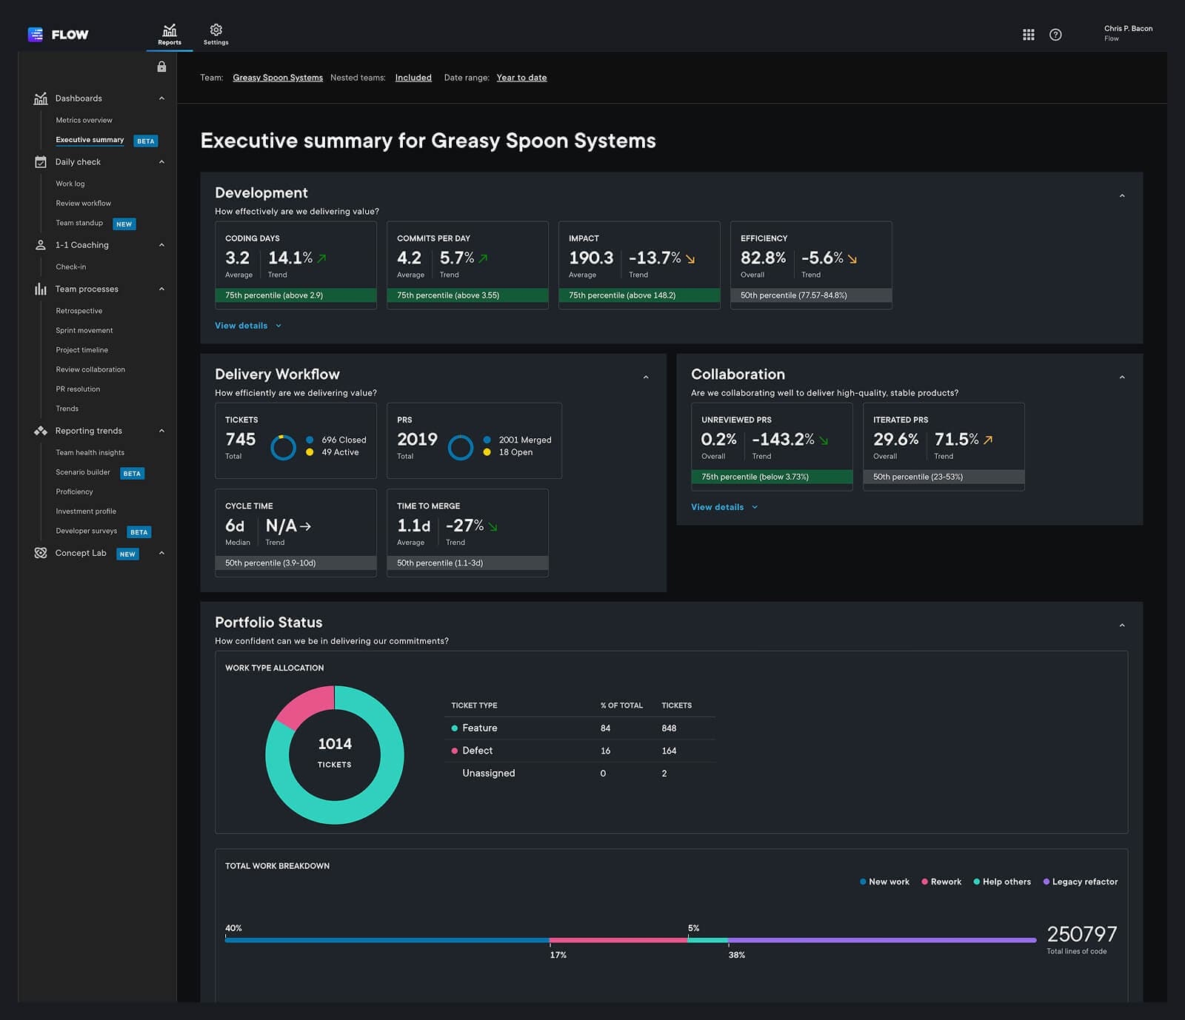Open Project timeline report

82,350
